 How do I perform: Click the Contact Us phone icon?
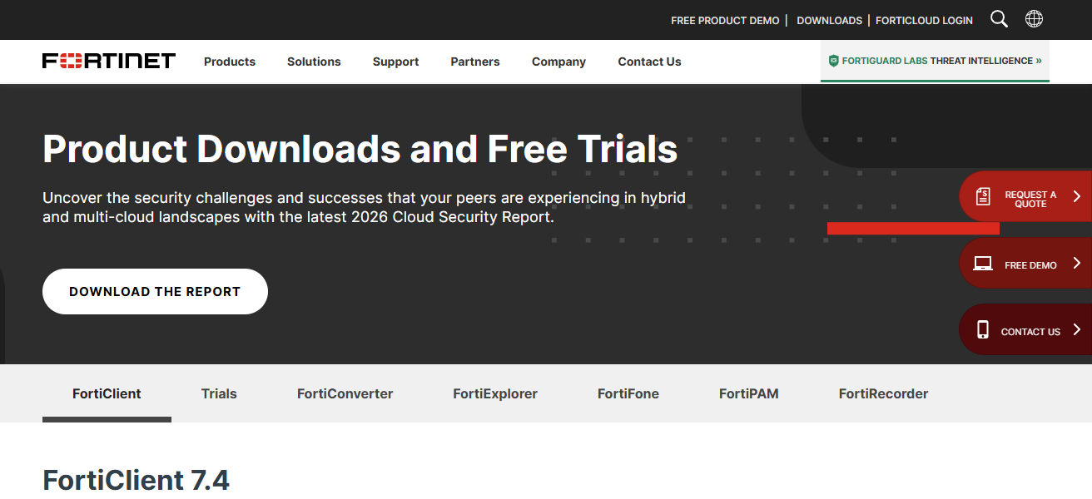983,329
